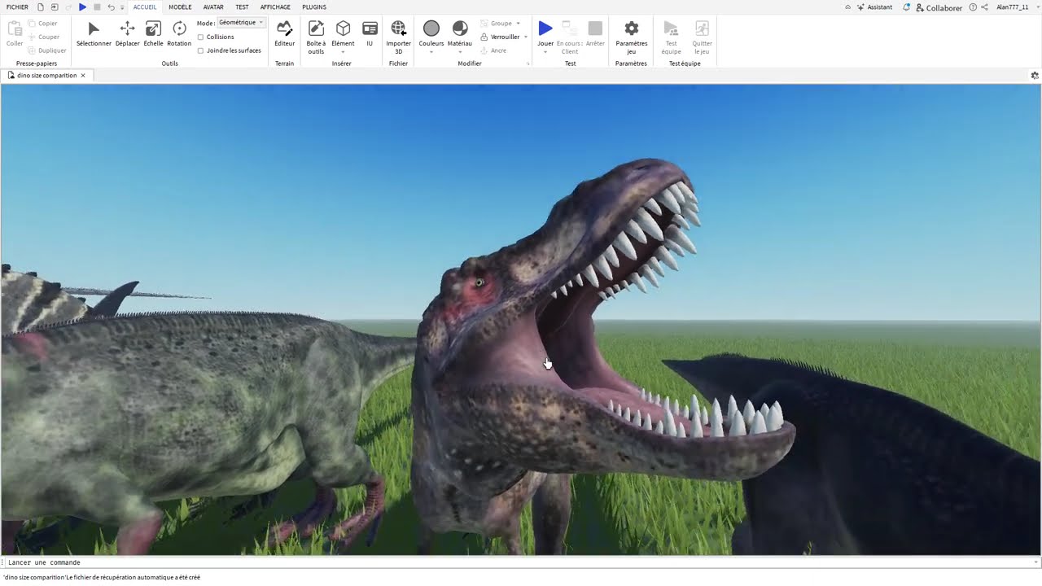Expand the Jouer dropdown arrow

pos(545,52)
